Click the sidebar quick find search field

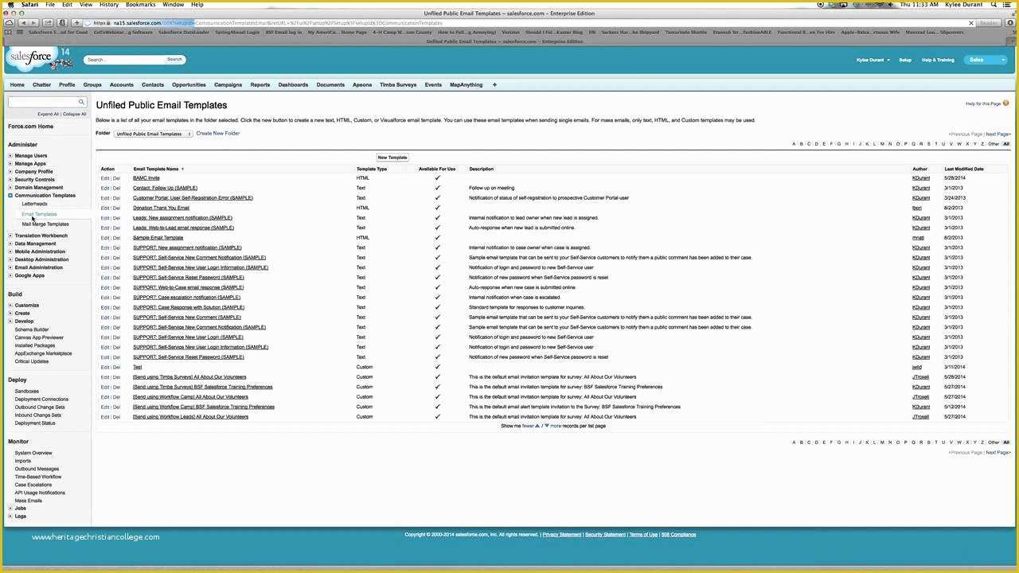click(x=43, y=102)
